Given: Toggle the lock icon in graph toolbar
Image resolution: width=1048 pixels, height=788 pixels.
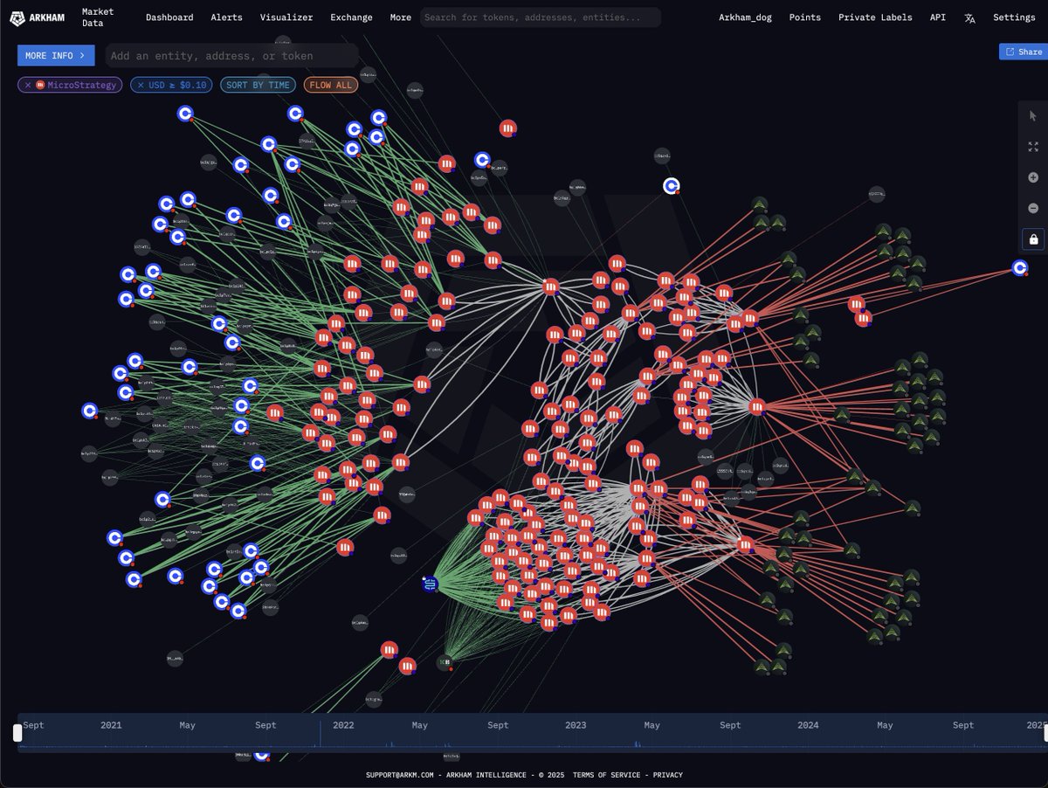Looking at the screenshot, I should pyautogui.click(x=1033, y=239).
